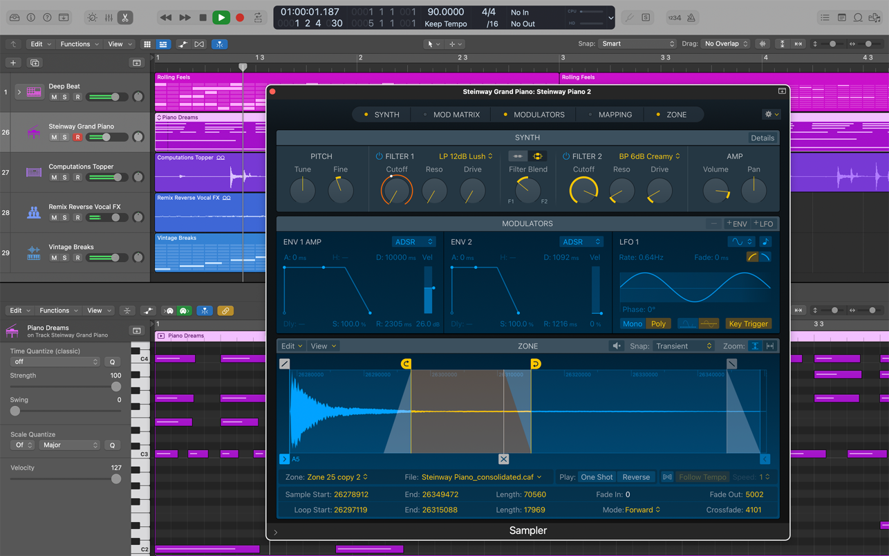This screenshot has width=889, height=556.
Task: Click the Reverse playback button
Action: tap(635, 476)
